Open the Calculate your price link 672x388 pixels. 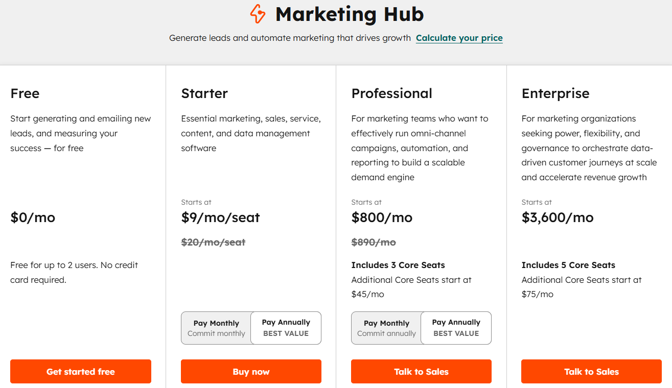pyautogui.click(x=459, y=38)
